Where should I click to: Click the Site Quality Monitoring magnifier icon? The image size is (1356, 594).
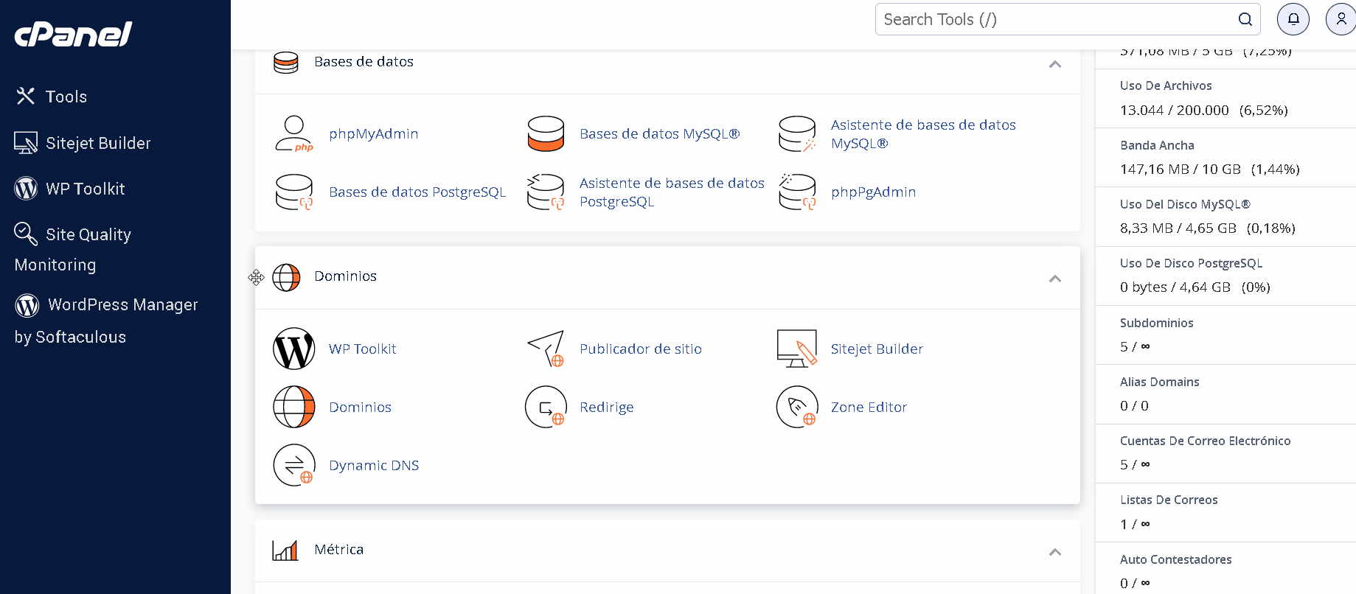click(26, 234)
